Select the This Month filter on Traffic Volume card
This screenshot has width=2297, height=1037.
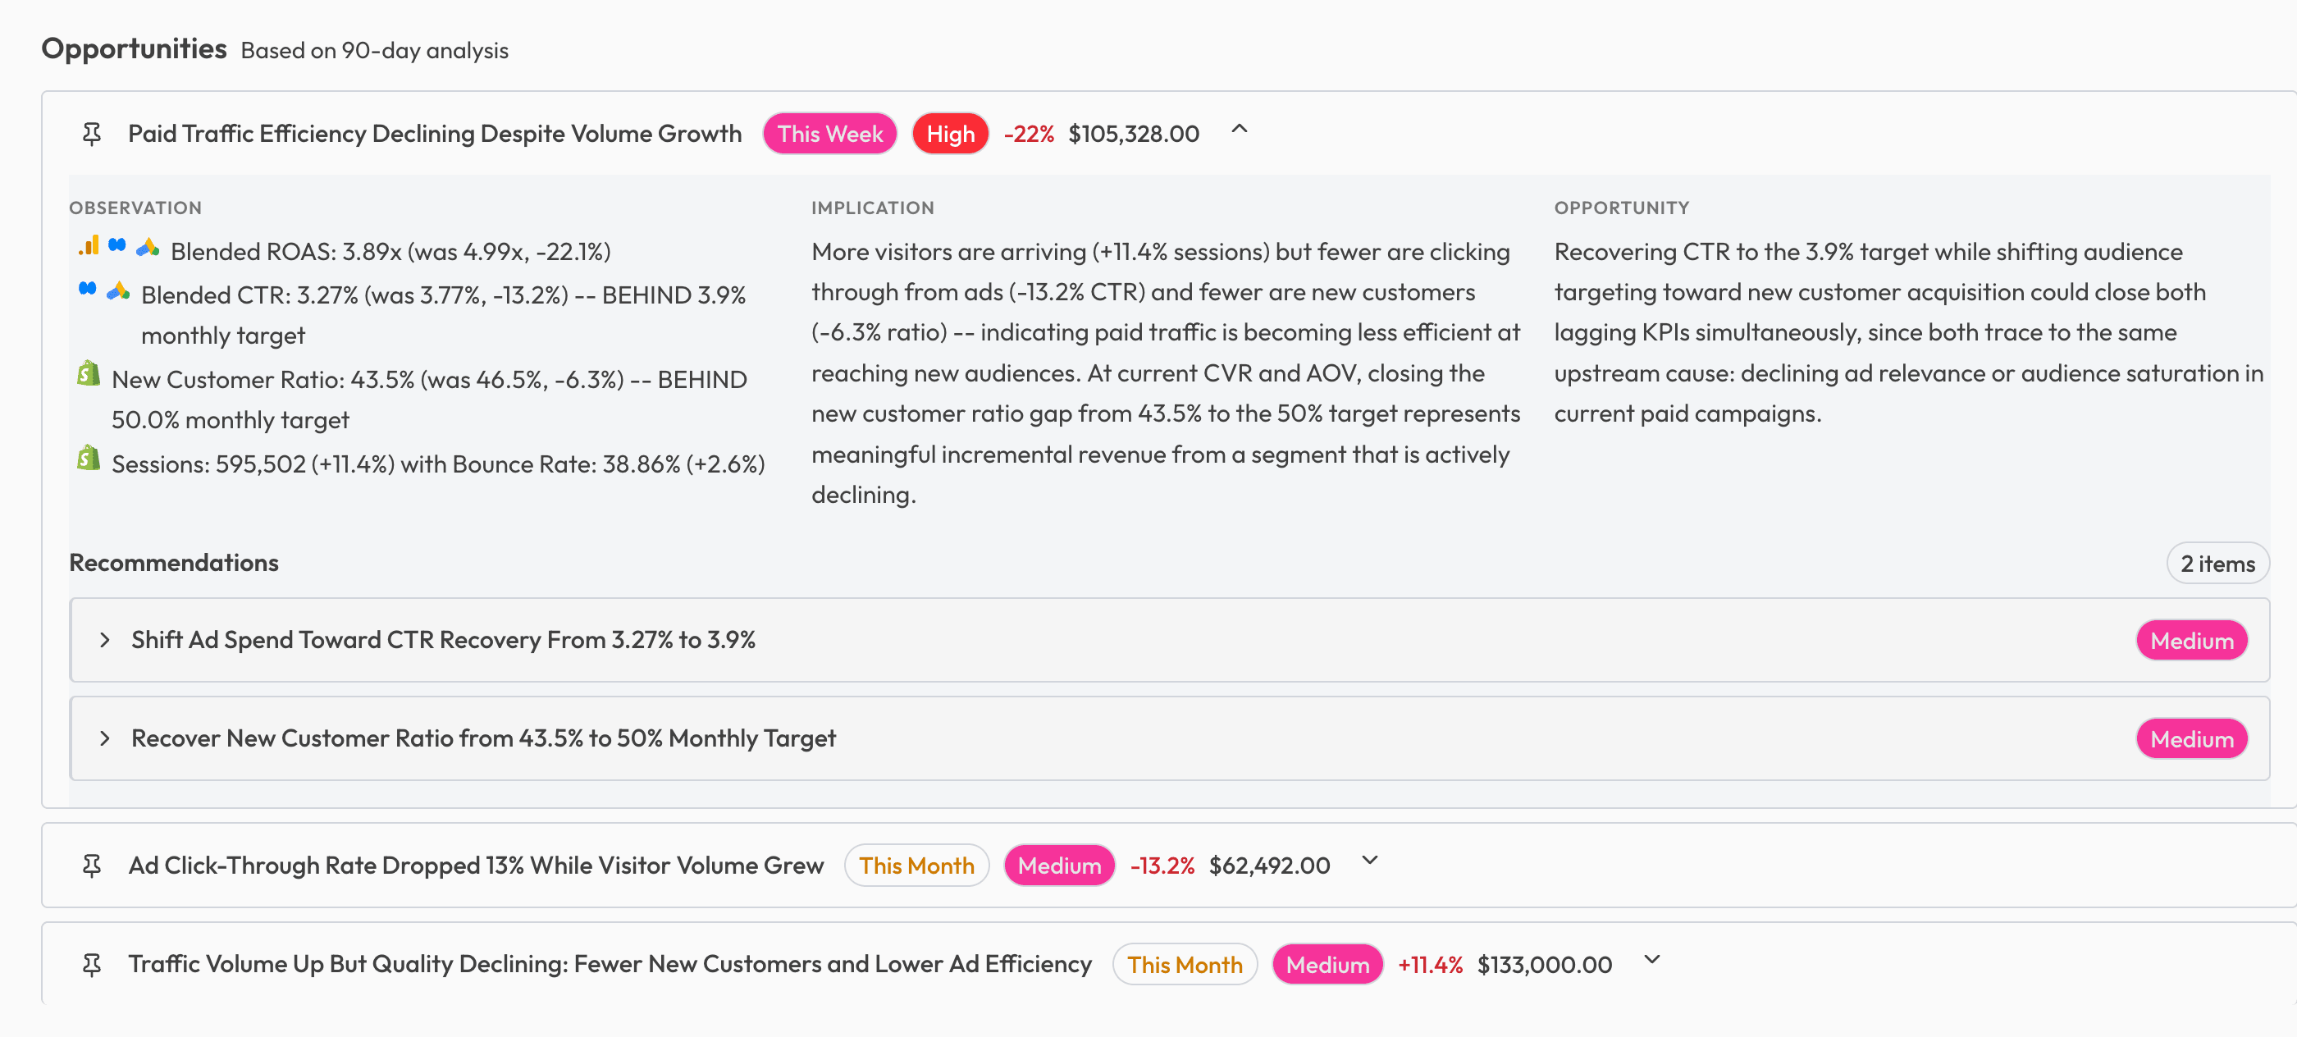pyautogui.click(x=1185, y=964)
